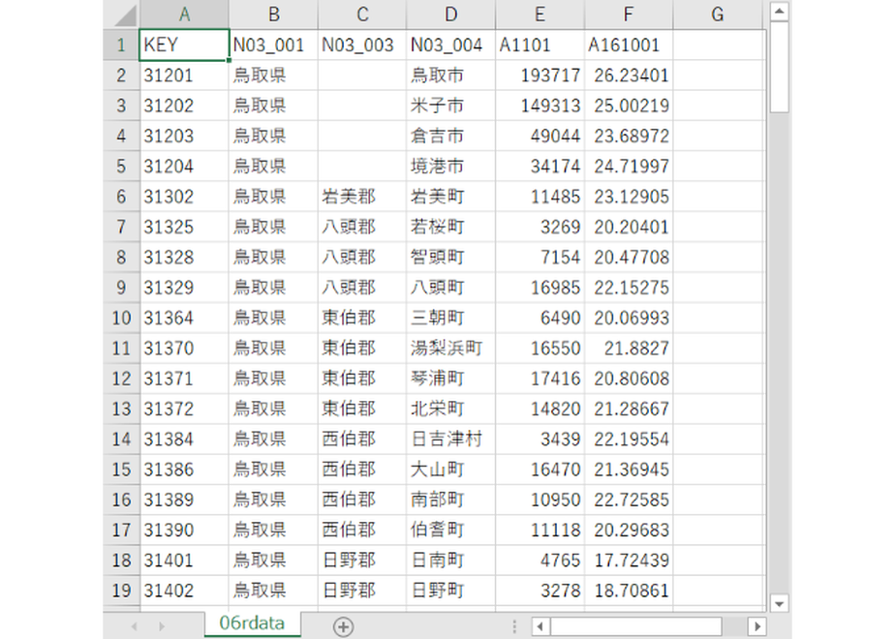Viewport: 895px width, 639px height.
Task: Select cell containing 若桜町
Action: pyautogui.click(x=451, y=227)
